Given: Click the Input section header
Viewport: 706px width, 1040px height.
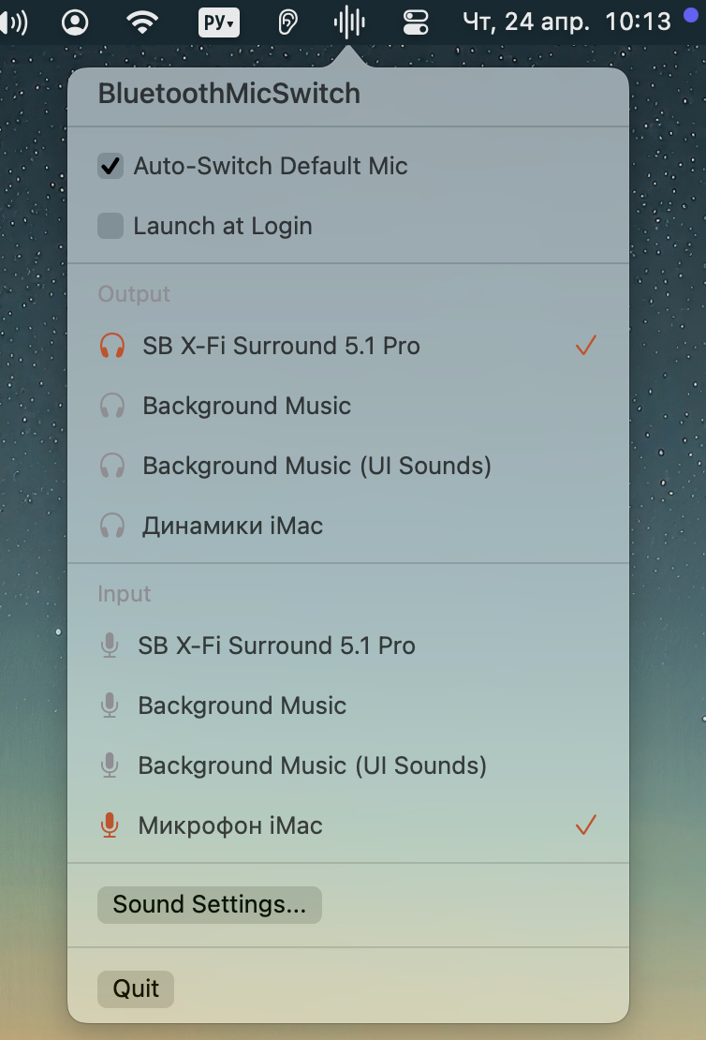Looking at the screenshot, I should pos(125,594).
